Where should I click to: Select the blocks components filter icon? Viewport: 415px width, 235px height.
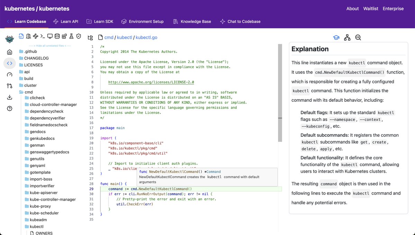64,36
